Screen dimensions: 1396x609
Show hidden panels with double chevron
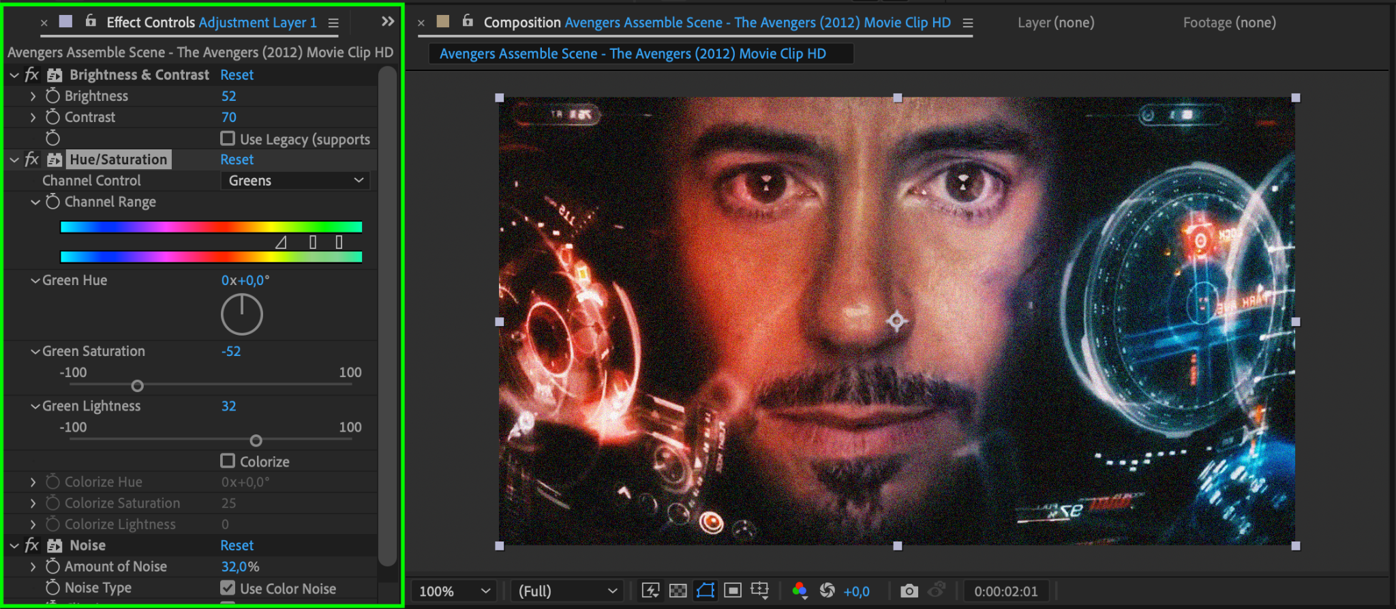[x=388, y=21]
